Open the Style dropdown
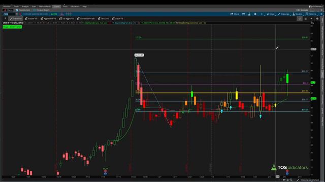The width and height of the screenshot is (325, 182). [x=271, y=14]
